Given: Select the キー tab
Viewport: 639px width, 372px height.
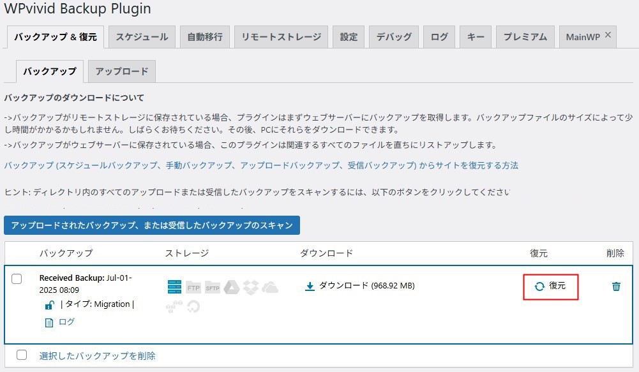Looking at the screenshot, I should 476,37.
